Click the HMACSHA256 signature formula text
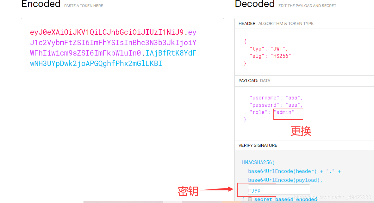Screen dimensions: 374x203 click(x=259, y=162)
